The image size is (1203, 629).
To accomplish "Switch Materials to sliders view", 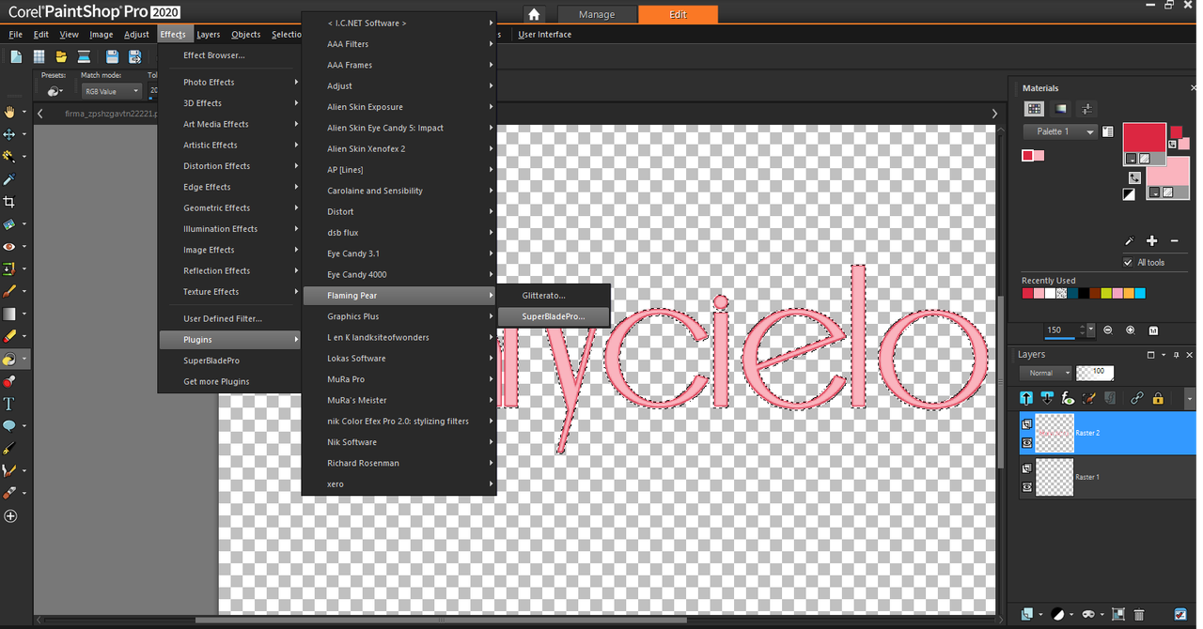I will 1086,109.
